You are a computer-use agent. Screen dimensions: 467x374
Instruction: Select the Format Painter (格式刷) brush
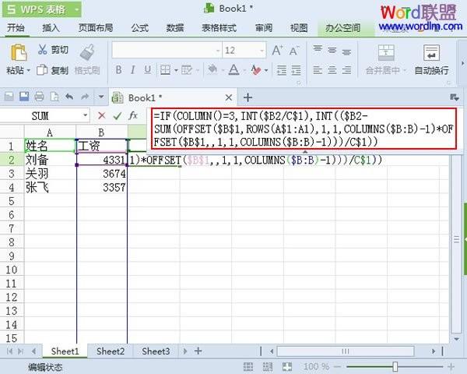click(87, 53)
